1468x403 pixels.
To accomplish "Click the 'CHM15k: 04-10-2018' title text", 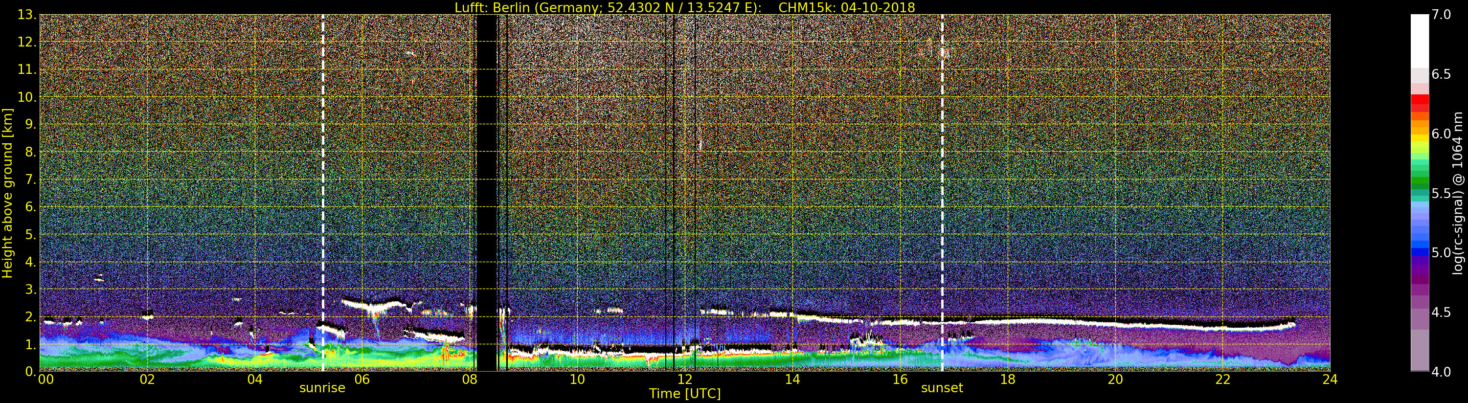I will 846,7.
